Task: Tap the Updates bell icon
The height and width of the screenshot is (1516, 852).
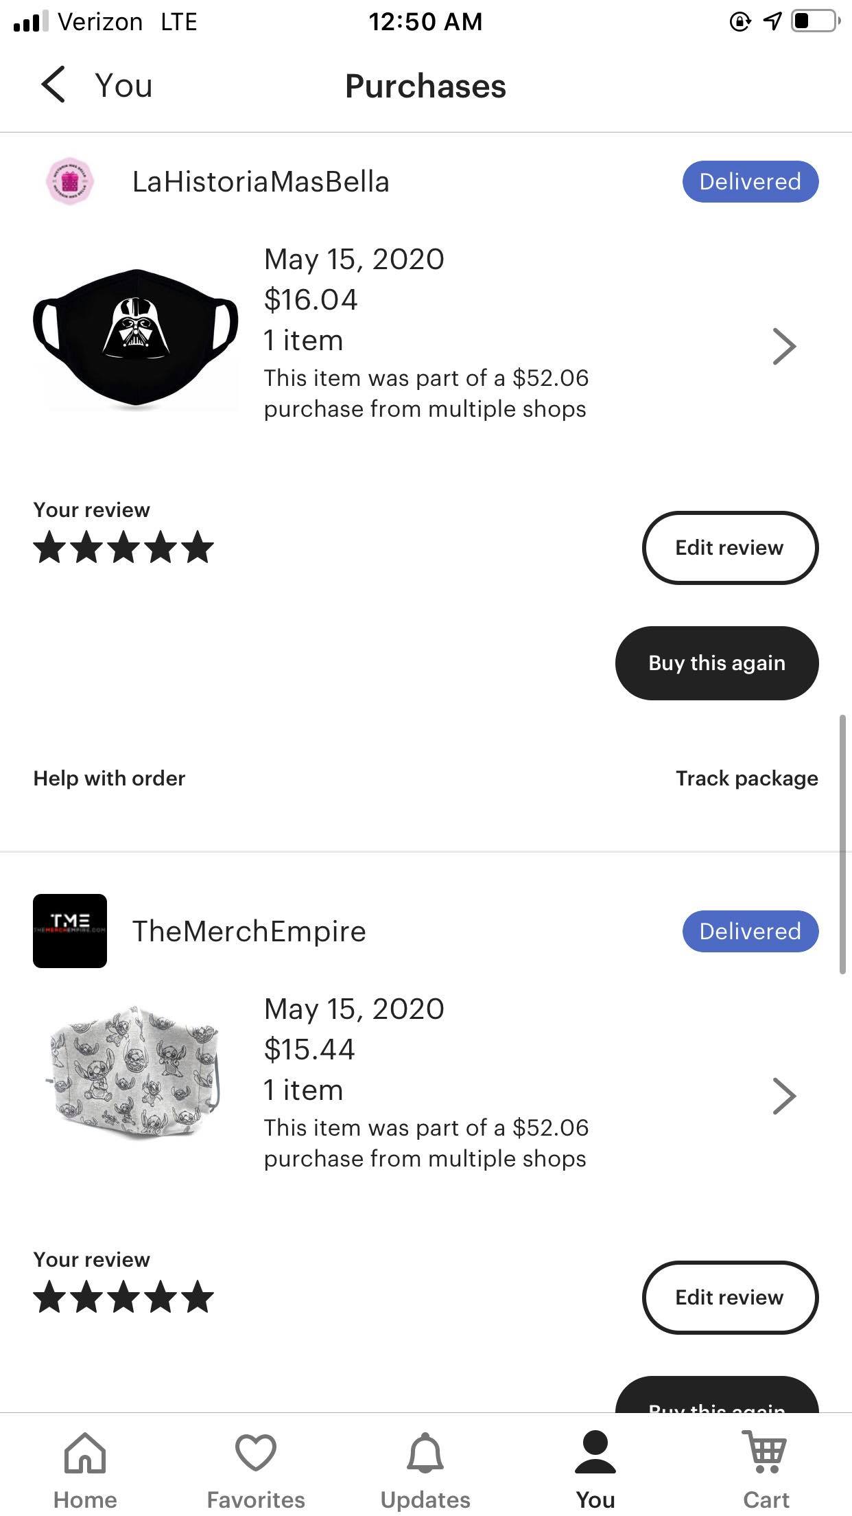Action: tap(425, 1453)
